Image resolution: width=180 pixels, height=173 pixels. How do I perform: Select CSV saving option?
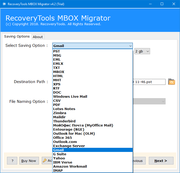pyautogui.click(x=93, y=101)
